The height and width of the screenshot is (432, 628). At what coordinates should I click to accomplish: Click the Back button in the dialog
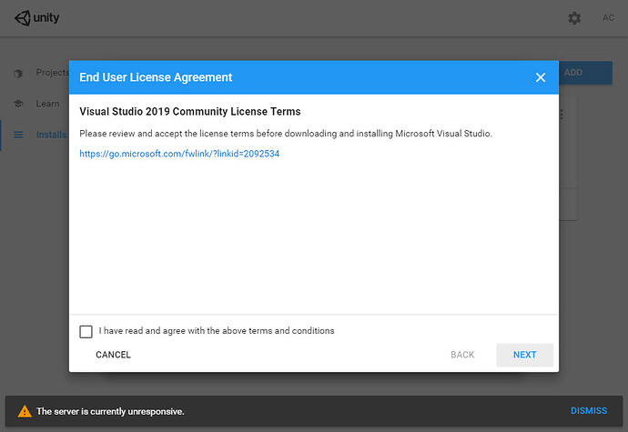click(x=462, y=355)
